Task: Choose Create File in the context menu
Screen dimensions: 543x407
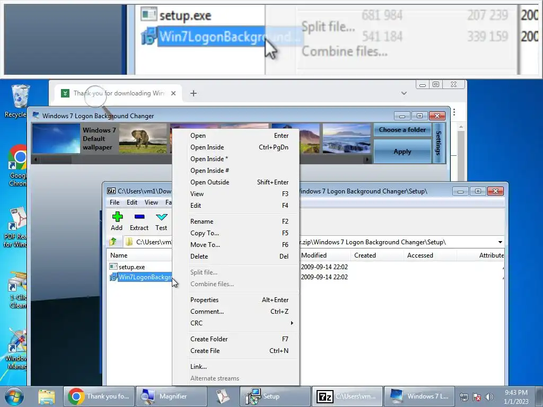Action: 236,351
